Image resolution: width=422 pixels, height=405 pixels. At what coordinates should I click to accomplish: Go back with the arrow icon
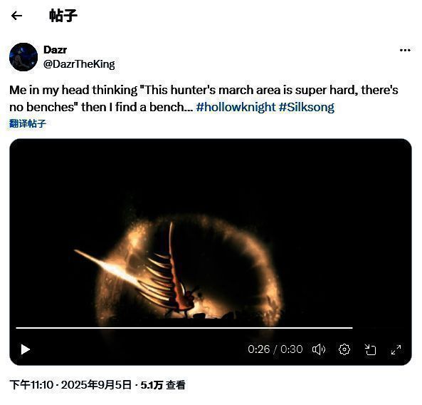tap(16, 16)
